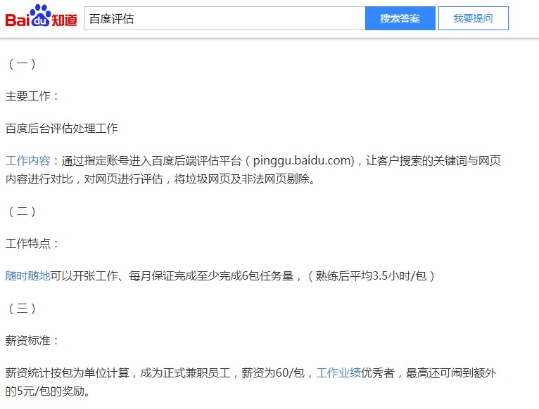Open the 工作内容 link

(x=28, y=160)
